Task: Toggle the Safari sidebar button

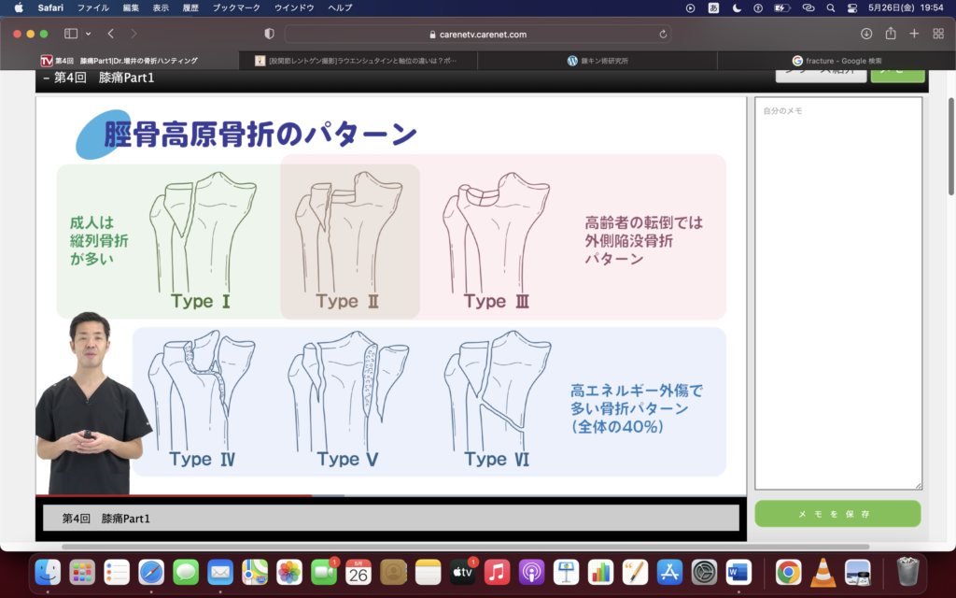Action: click(x=71, y=34)
